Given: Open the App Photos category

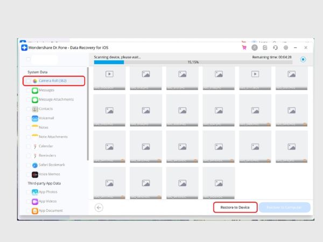Looking at the screenshot, I should (47, 192).
